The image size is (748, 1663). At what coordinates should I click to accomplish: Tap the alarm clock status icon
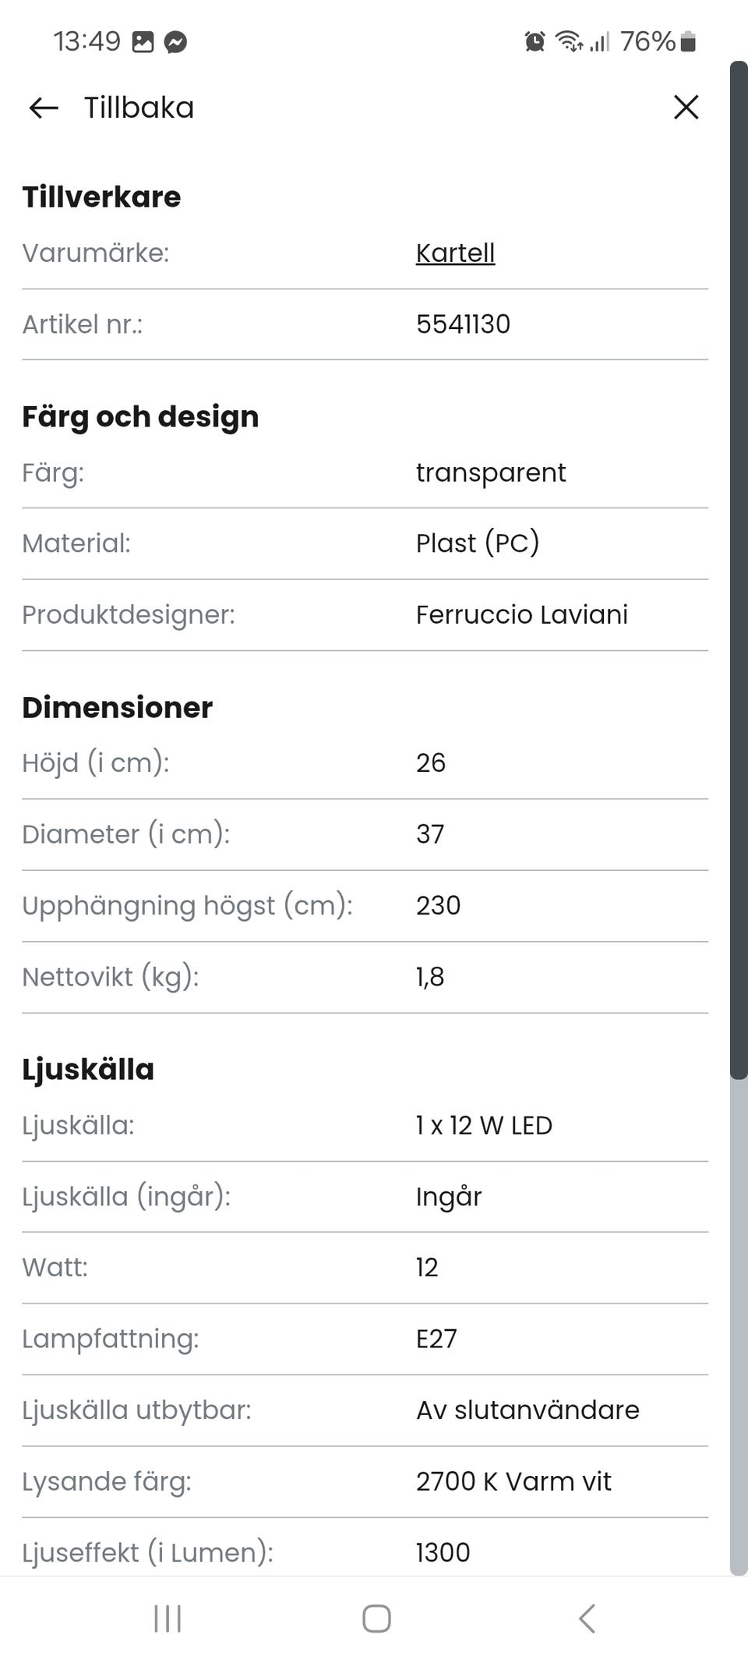point(535,41)
